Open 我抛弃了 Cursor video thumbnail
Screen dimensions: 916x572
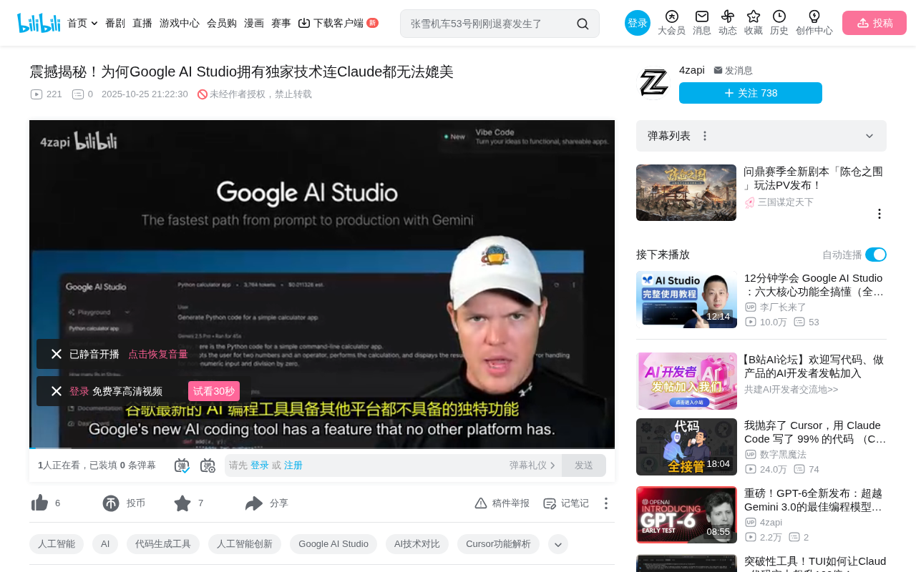coord(686,447)
